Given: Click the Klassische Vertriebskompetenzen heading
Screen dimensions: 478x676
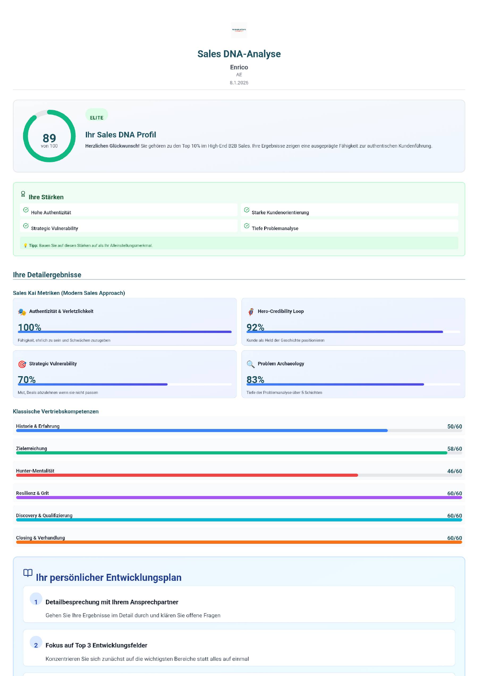Looking at the screenshot, I should click(x=55, y=412).
